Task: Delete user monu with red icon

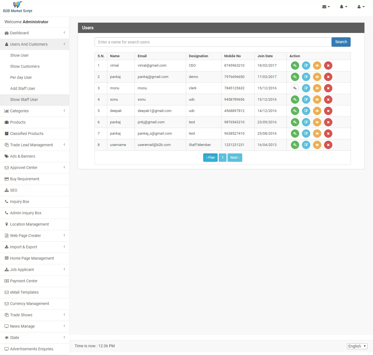Action: [328, 88]
